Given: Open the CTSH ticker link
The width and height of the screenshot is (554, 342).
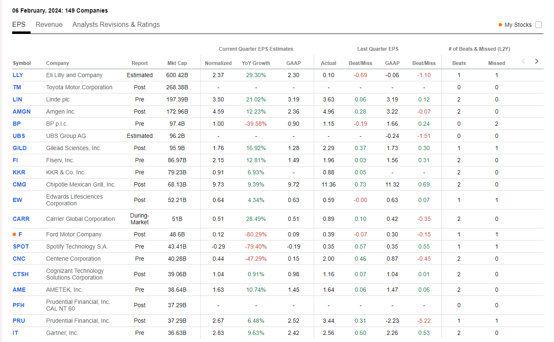Looking at the screenshot, I should (x=21, y=274).
